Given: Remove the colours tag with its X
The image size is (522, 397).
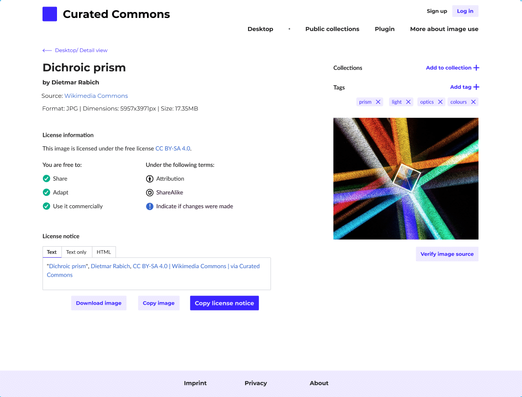Looking at the screenshot, I should tap(473, 102).
